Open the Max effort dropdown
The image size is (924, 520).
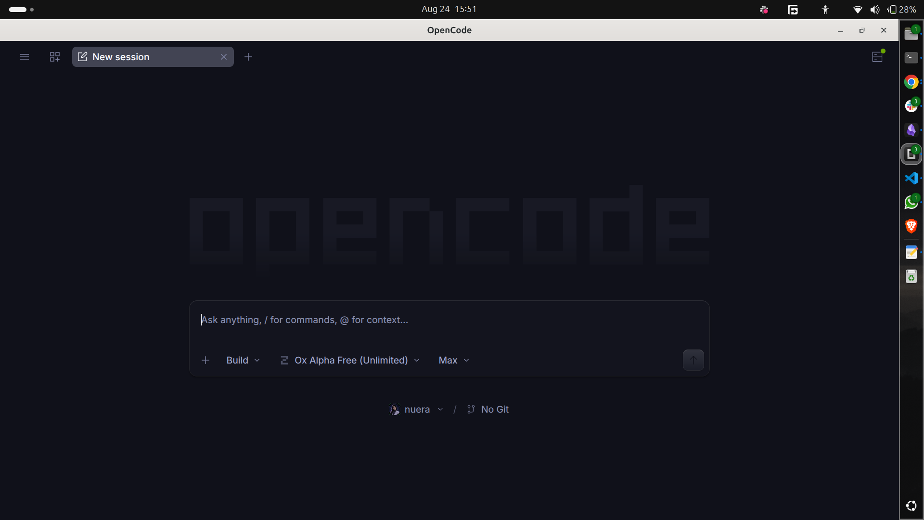454,360
